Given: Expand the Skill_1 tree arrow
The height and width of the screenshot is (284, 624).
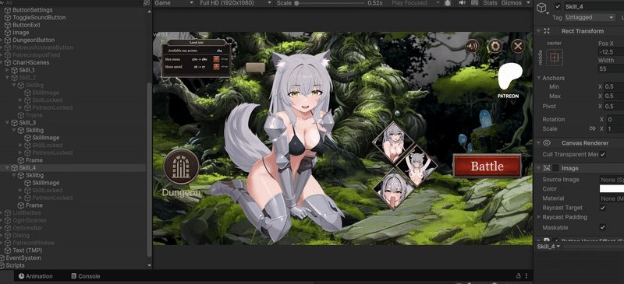Looking at the screenshot, I should pyautogui.click(x=7, y=70).
